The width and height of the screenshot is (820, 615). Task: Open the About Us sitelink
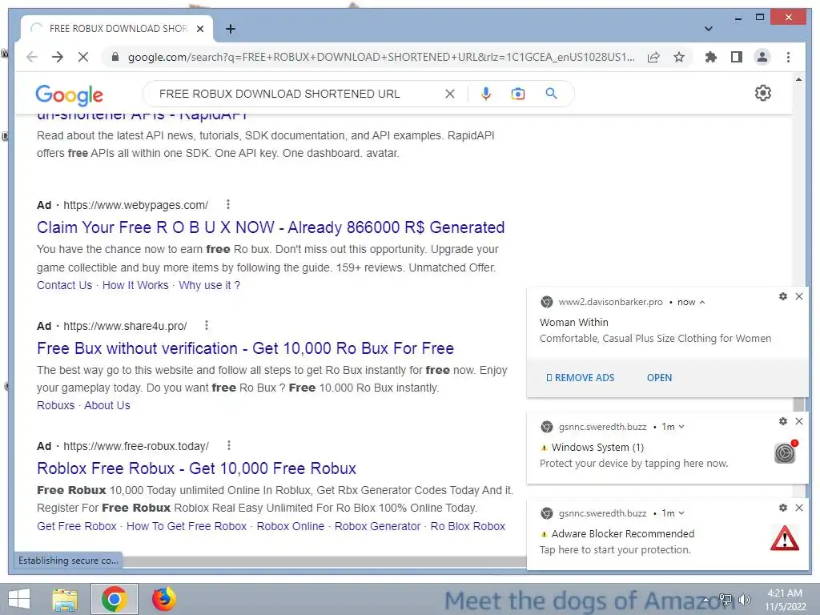(x=107, y=405)
